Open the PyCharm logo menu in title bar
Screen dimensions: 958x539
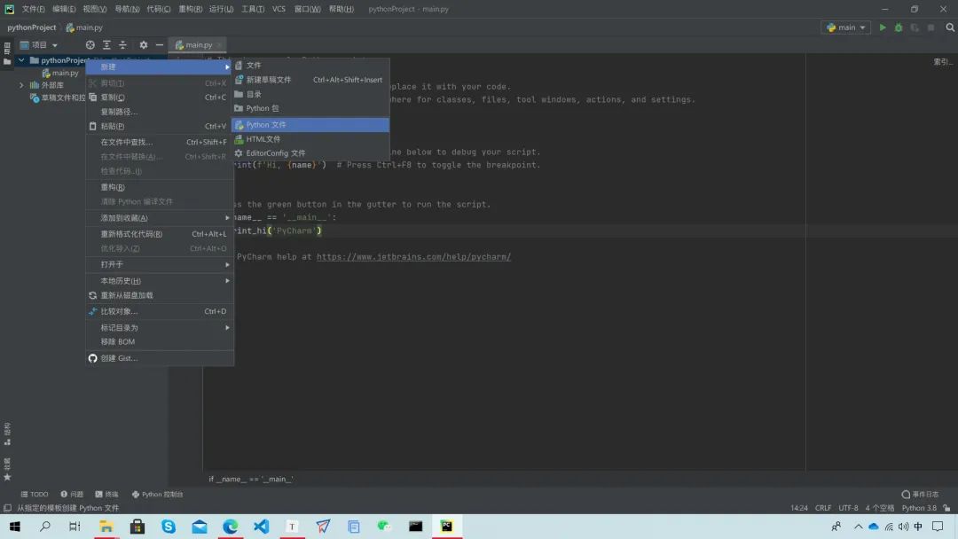(x=9, y=9)
